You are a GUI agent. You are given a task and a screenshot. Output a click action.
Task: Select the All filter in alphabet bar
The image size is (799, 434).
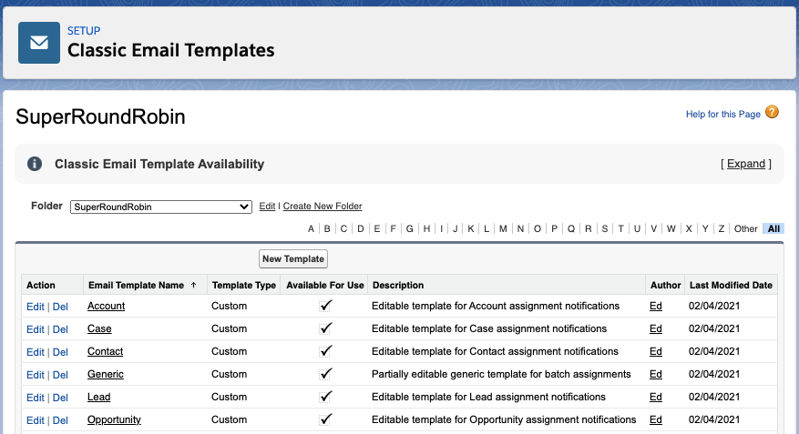pos(773,228)
